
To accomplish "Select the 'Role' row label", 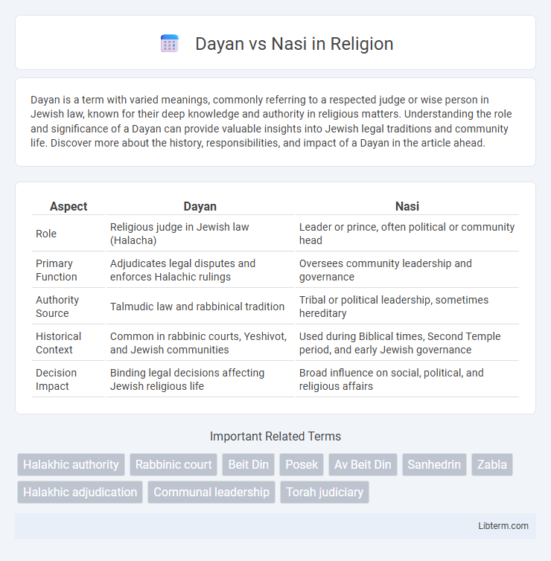I will tap(46, 234).
